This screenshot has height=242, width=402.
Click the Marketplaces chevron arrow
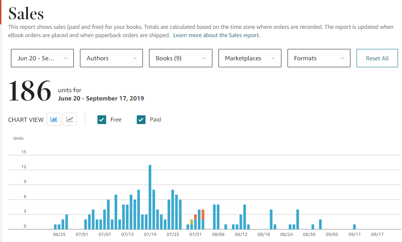pyautogui.click(x=274, y=58)
